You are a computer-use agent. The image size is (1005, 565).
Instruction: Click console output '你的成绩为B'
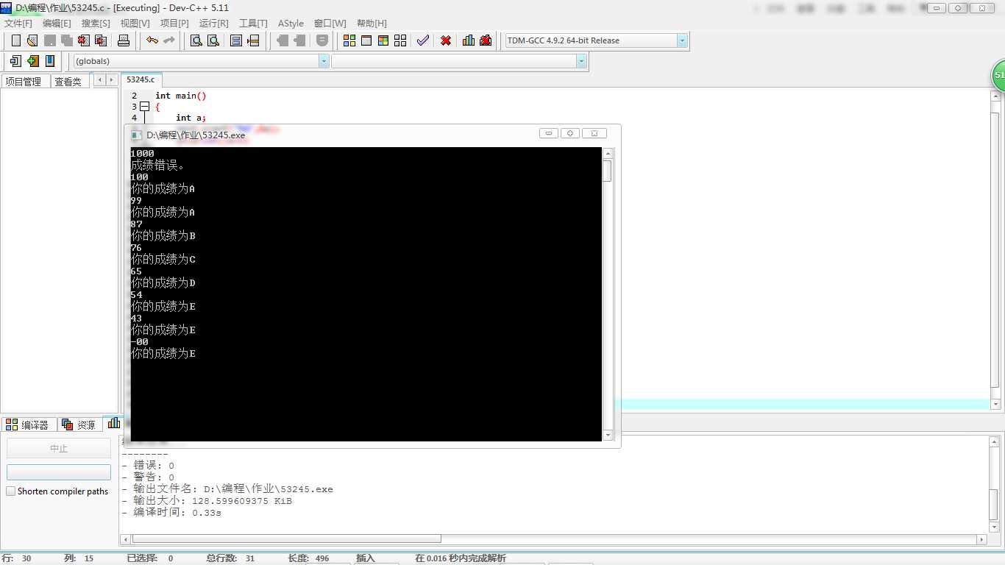[163, 236]
